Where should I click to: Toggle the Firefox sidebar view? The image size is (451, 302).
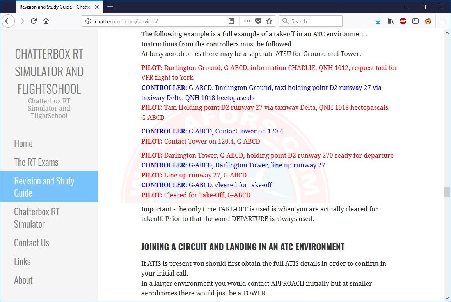coord(415,21)
